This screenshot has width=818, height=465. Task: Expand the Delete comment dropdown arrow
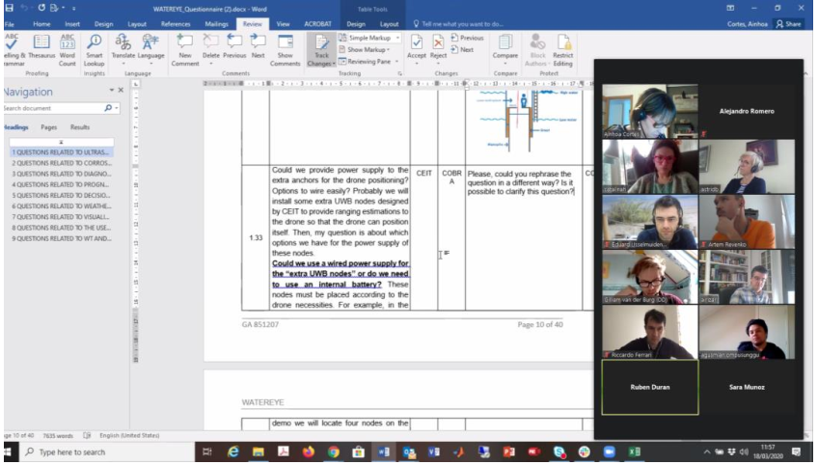point(210,64)
